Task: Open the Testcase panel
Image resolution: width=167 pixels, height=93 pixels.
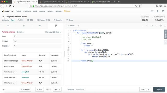Action: (x=70, y=89)
